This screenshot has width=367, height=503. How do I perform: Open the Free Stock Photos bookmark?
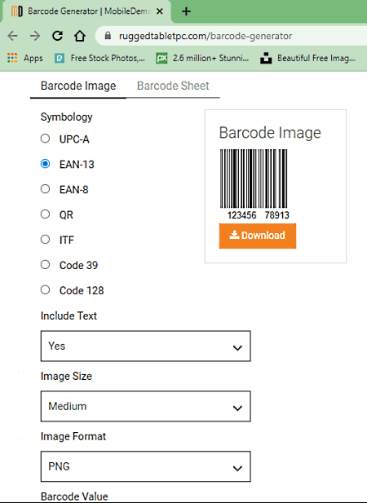coord(99,58)
